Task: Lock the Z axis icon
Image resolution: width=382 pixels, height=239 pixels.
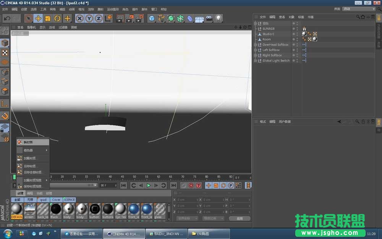Action: [x=98, y=18]
